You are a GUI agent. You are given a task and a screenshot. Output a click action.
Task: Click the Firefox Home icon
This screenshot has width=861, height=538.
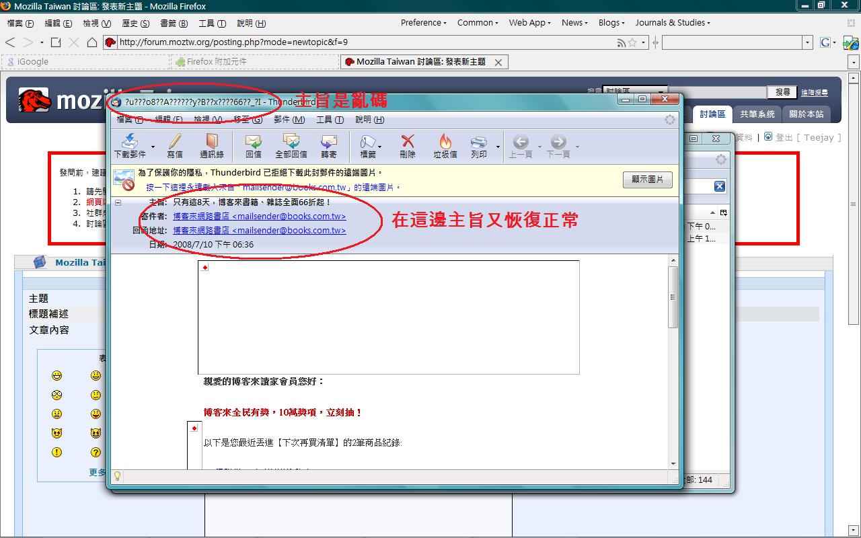(x=92, y=42)
